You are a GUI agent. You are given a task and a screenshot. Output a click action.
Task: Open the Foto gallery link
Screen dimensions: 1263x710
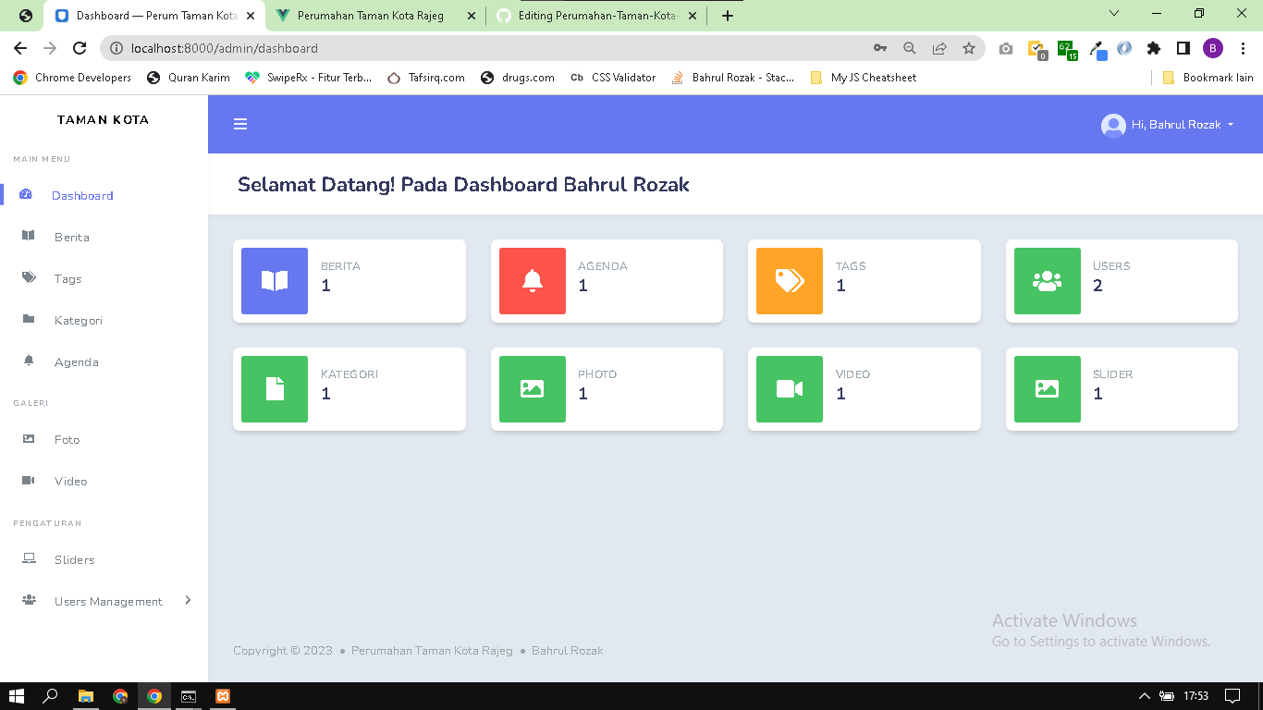pyautogui.click(x=67, y=440)
